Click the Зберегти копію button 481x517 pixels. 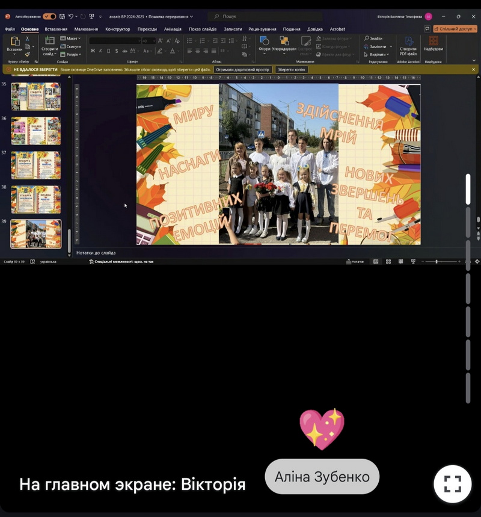(x=292, y=70)
